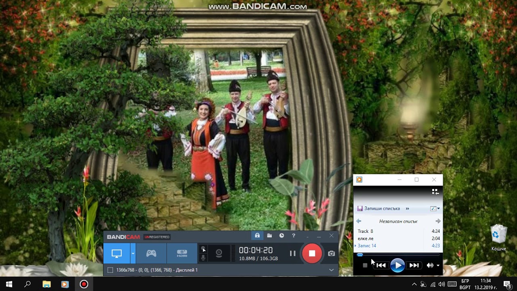The height and width of the screenshot is (291, 517).
Task: Open File Explorer from the taskbar
Action: pyautogui.click(x=46, y=284)
